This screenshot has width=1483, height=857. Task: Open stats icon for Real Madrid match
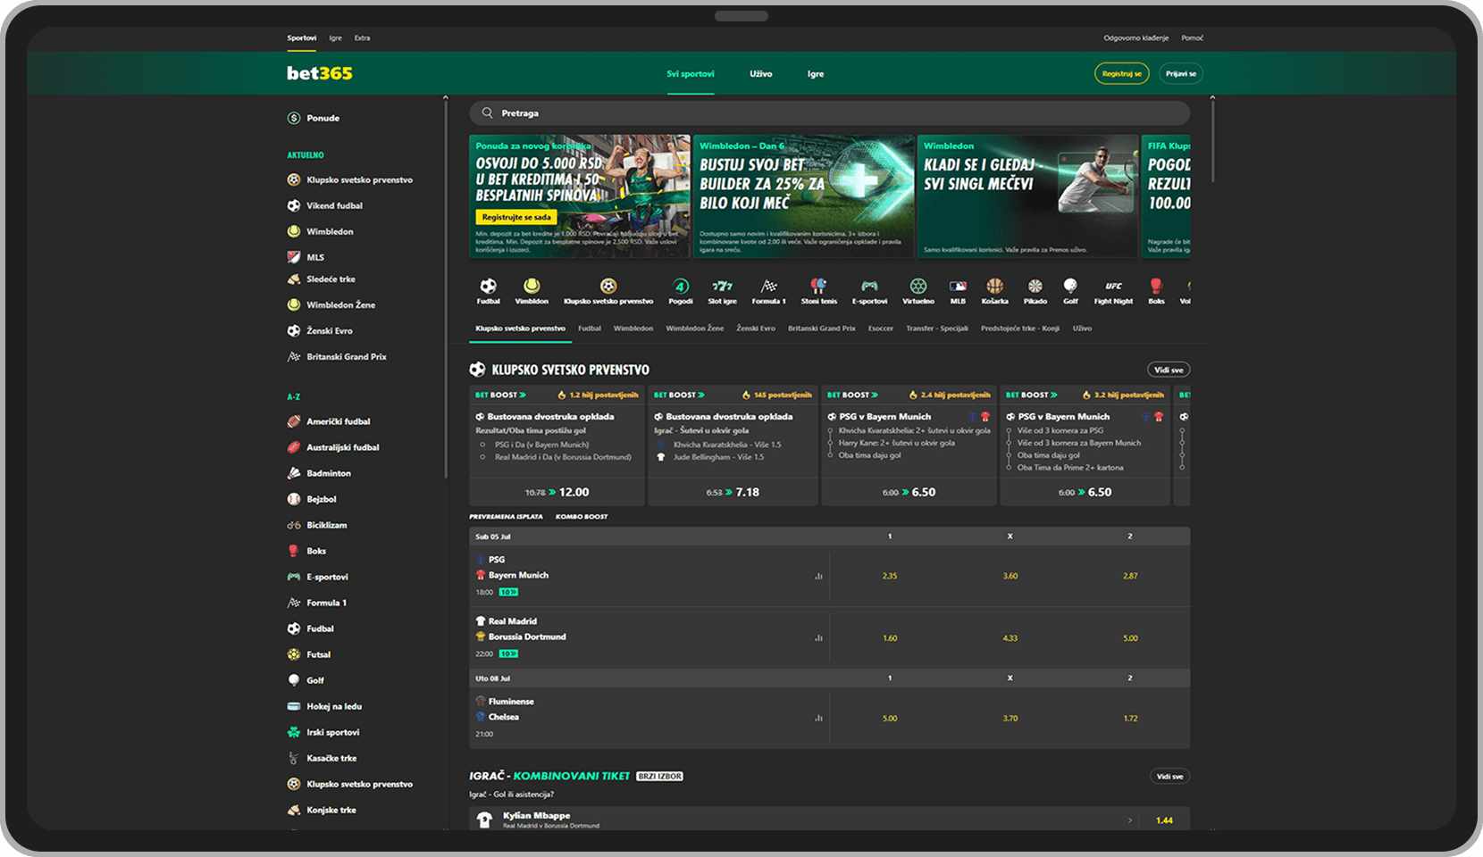coord(818,637)
